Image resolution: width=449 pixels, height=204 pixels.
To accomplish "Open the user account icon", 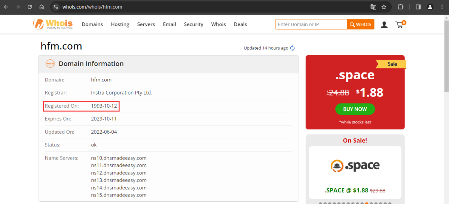I will (384, 25).
